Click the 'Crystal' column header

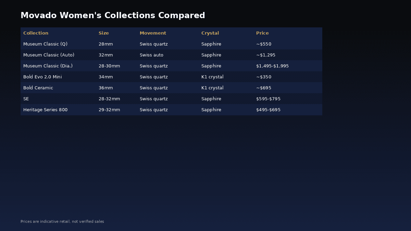pyautogui.click(x=210, y=33)
